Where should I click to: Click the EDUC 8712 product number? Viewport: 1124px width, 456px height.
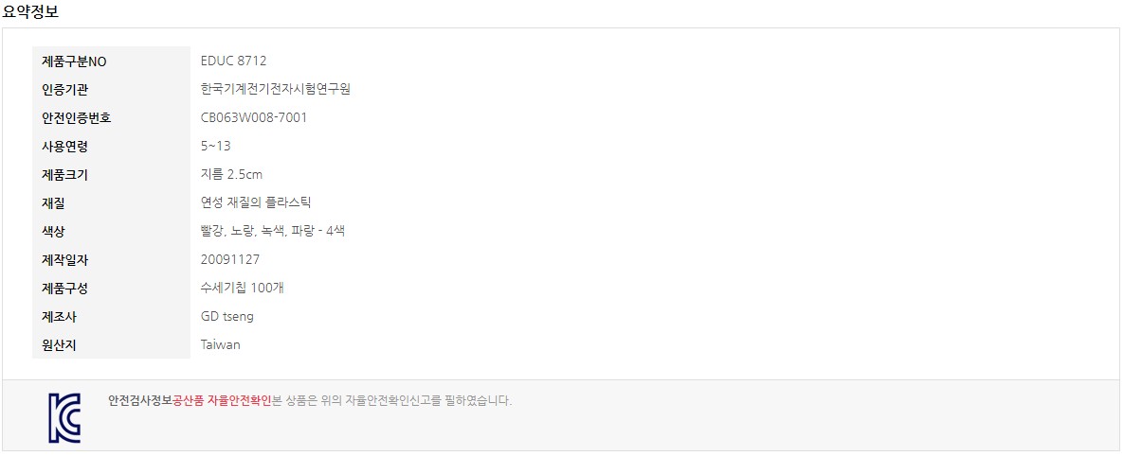point(234,61)
